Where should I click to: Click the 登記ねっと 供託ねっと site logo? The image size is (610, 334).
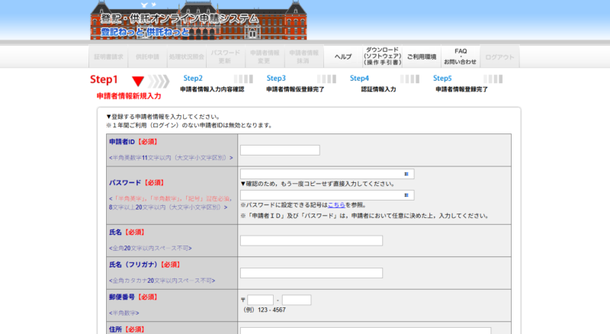pyautogui.click(x=140, y=33)
